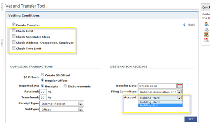Click the Vetting Conditions header
The image size is (211, 130).
[24, 15]
